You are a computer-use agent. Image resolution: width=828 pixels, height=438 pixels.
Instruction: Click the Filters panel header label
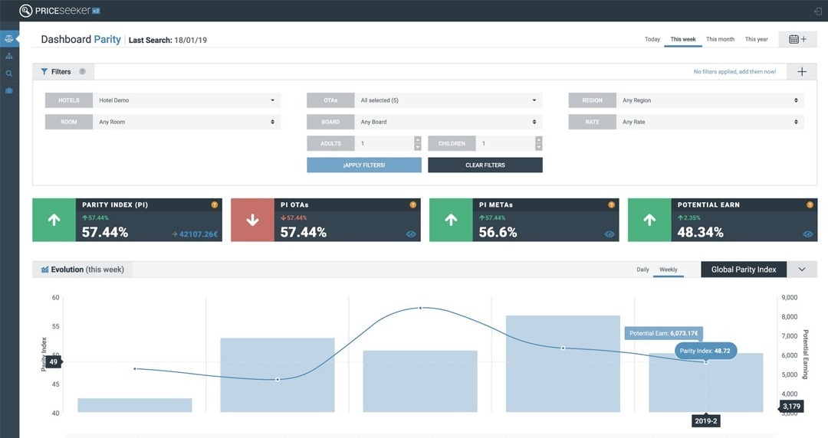pos(61,72)
